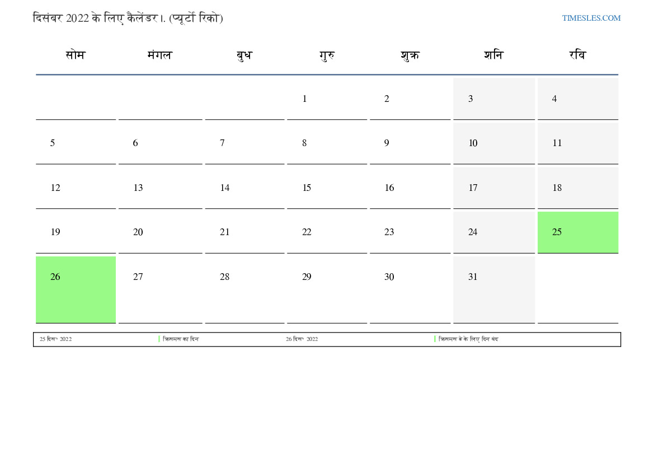Viewport: 654px width, 463px height.
Task: Select Saturday date 10
Action: coord(494,143)
